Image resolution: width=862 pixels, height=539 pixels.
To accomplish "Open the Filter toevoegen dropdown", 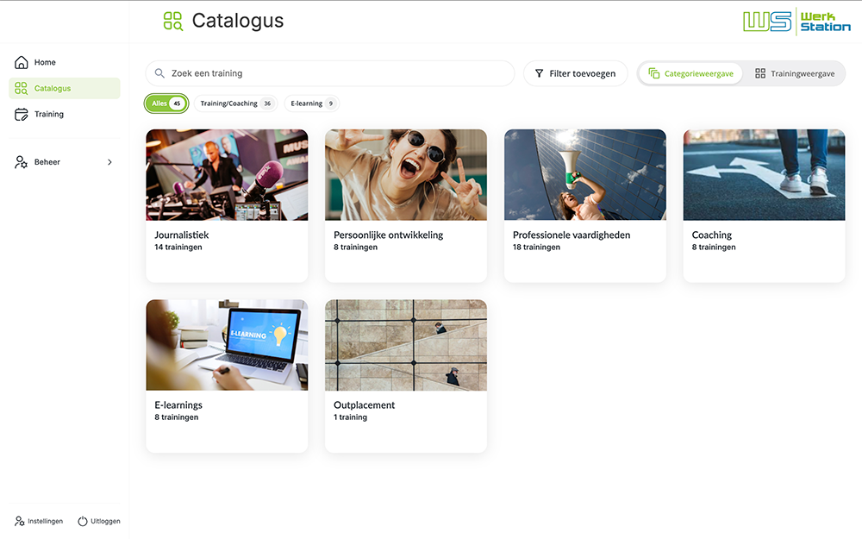I will pos(576,73).
